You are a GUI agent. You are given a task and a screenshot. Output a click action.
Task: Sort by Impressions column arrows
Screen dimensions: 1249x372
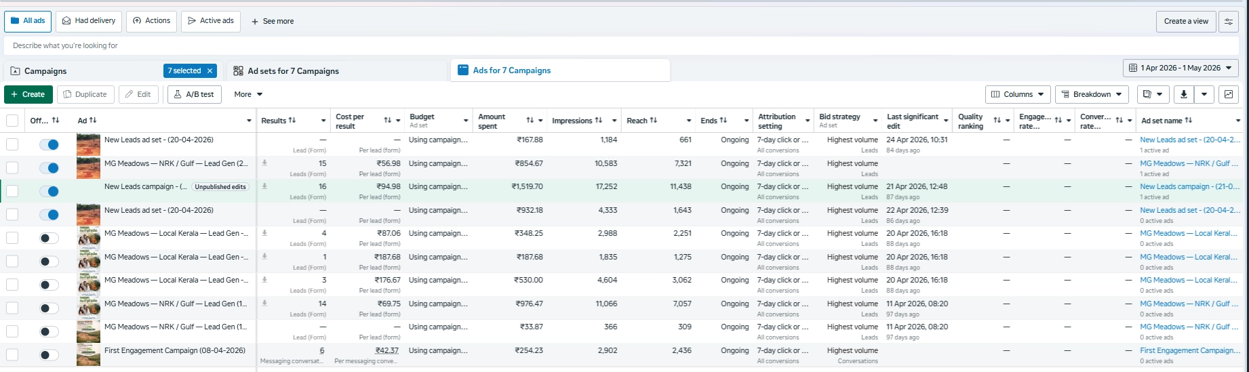(599, 121)
